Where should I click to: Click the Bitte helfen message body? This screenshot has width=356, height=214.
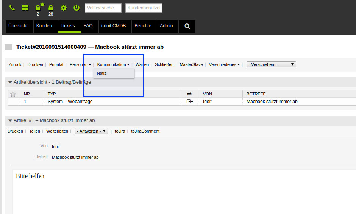tap(30, 176)
